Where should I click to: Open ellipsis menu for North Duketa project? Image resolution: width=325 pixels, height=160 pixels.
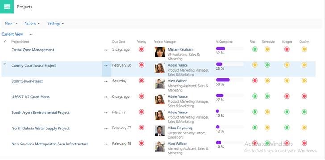pyautogui.click(x=107, y=128)
